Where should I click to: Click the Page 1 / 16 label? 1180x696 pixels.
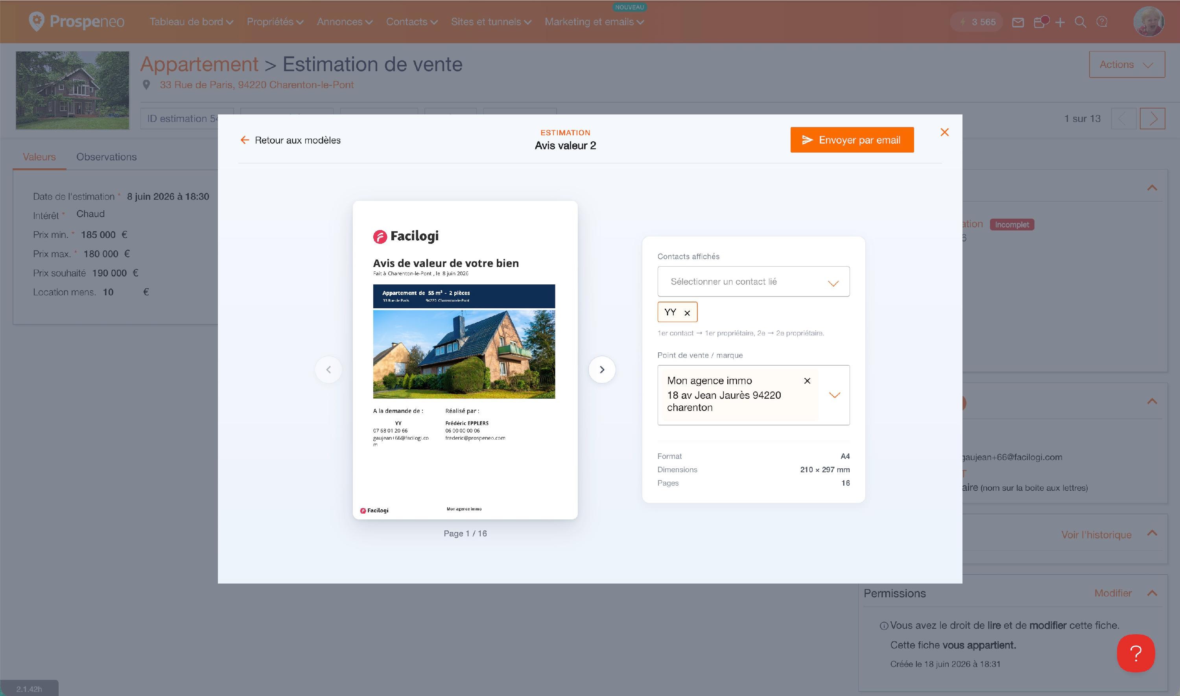[465, 533]
